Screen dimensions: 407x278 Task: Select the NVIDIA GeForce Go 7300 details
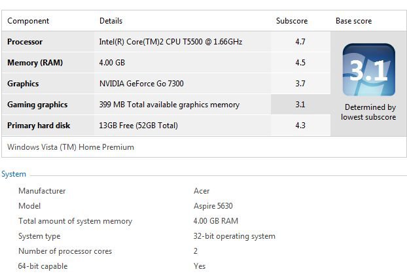coord(141,84)
